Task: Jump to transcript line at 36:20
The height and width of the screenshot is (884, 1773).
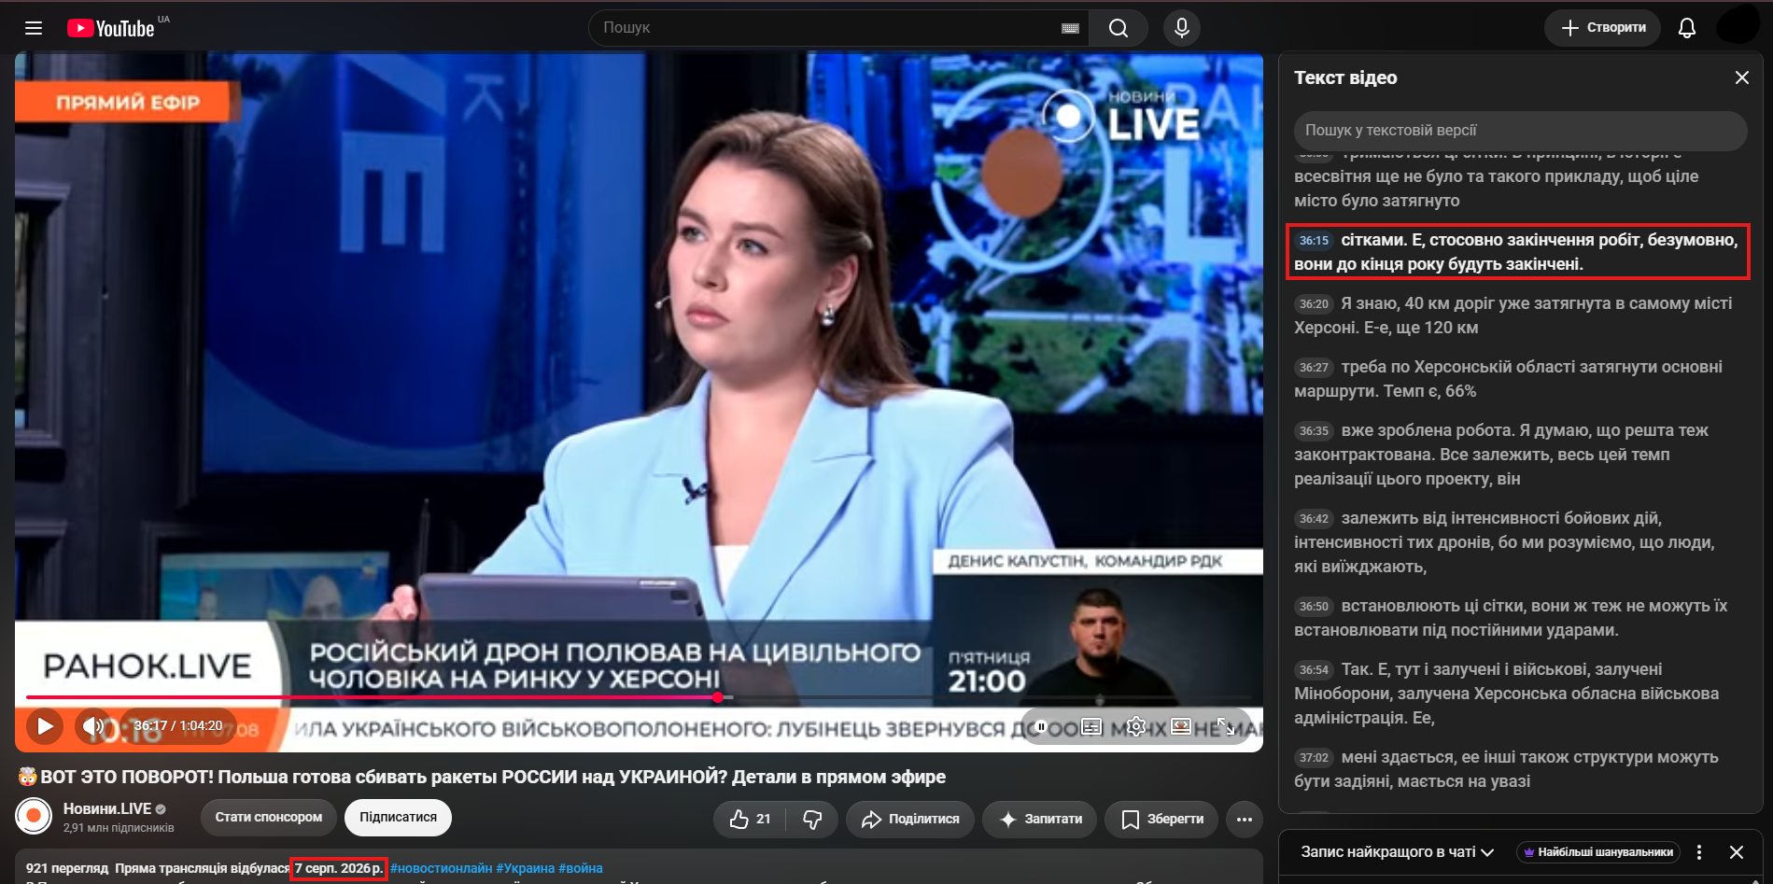Action: (x=1517, y=316)
